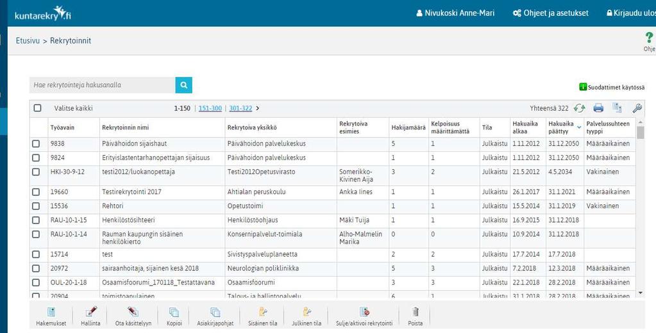Click Rauman kaupungin sisäinen henkilökierto cell
656x333 pixels.
[x=142, y=238]
